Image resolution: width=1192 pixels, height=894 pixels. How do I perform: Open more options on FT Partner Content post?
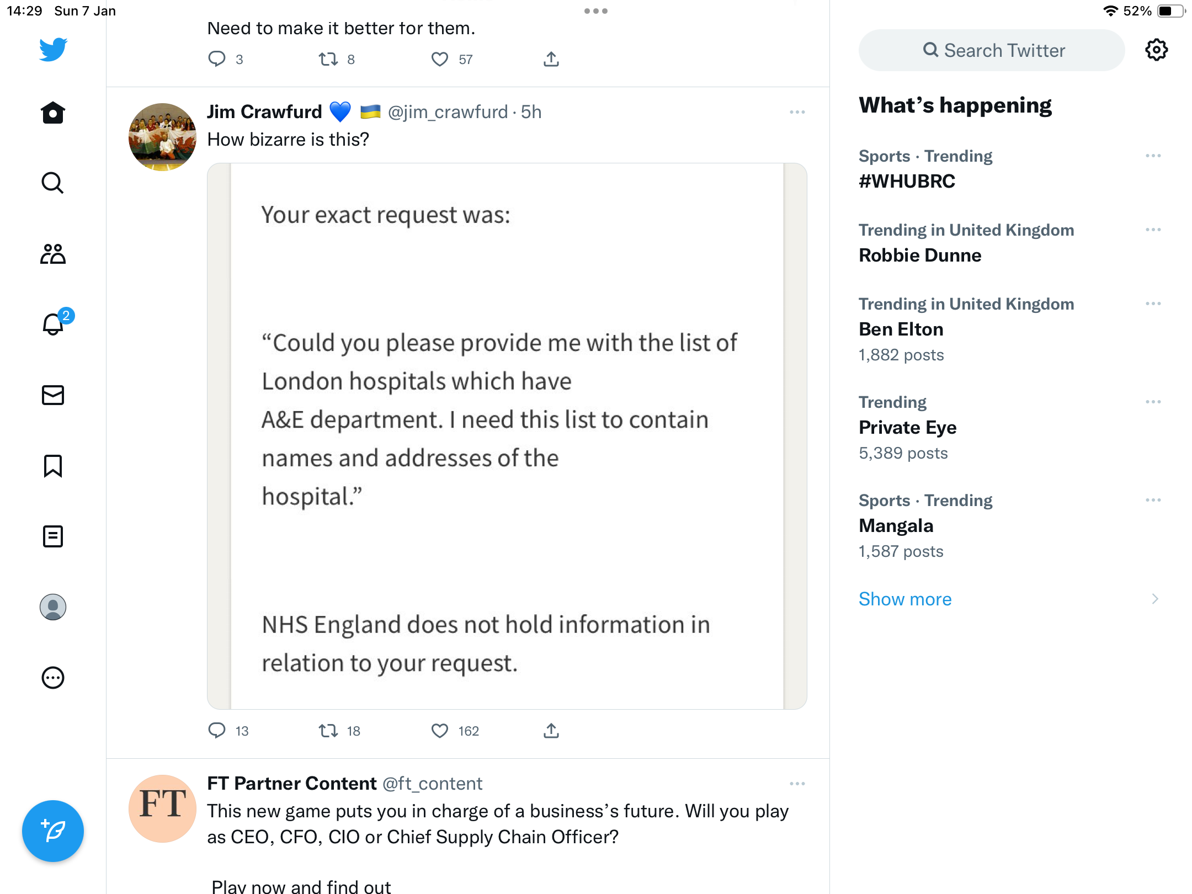[797, 784]
